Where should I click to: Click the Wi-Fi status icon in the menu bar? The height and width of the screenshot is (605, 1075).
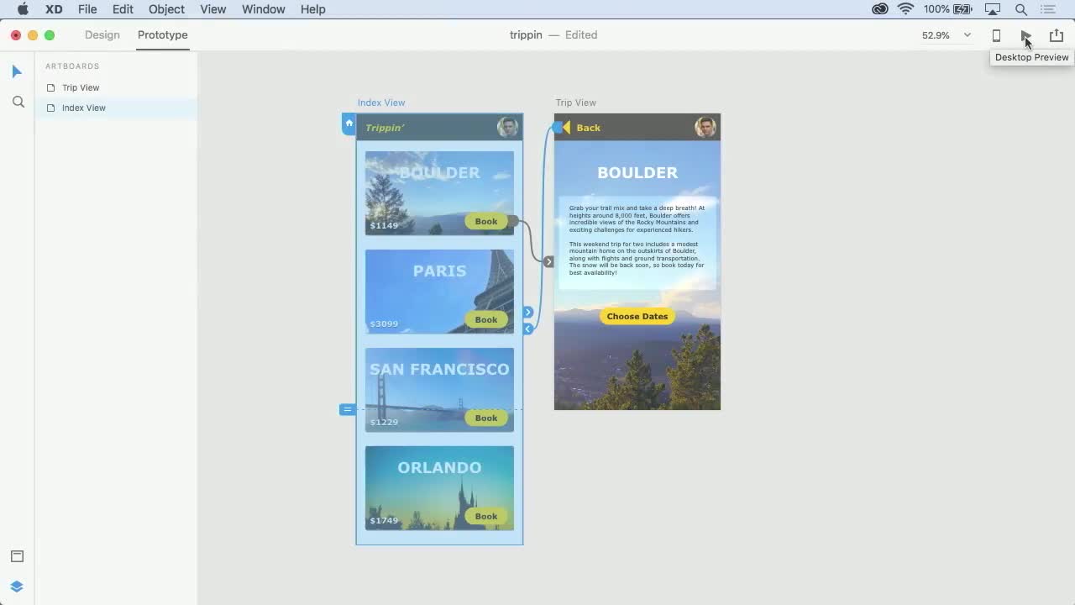(x=905, y=9)
